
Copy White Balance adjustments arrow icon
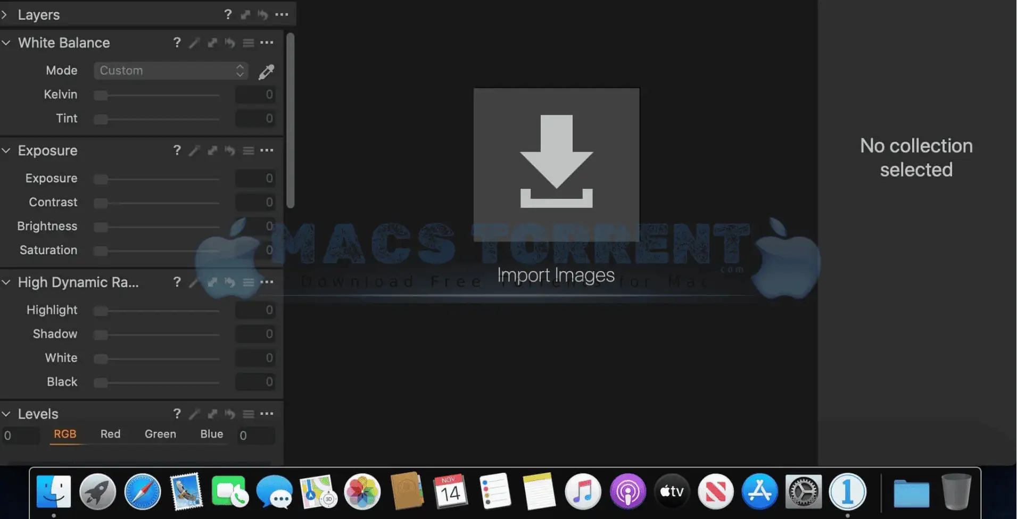pyautogui.click(x=212, y=43)
